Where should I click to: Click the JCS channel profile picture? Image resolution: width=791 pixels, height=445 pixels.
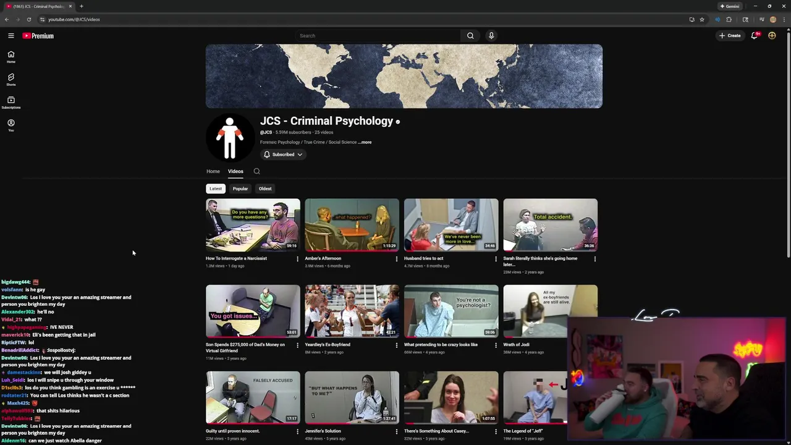coord(229,138)
